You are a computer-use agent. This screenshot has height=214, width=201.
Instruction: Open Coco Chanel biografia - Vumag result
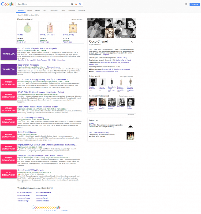point(31,118)
